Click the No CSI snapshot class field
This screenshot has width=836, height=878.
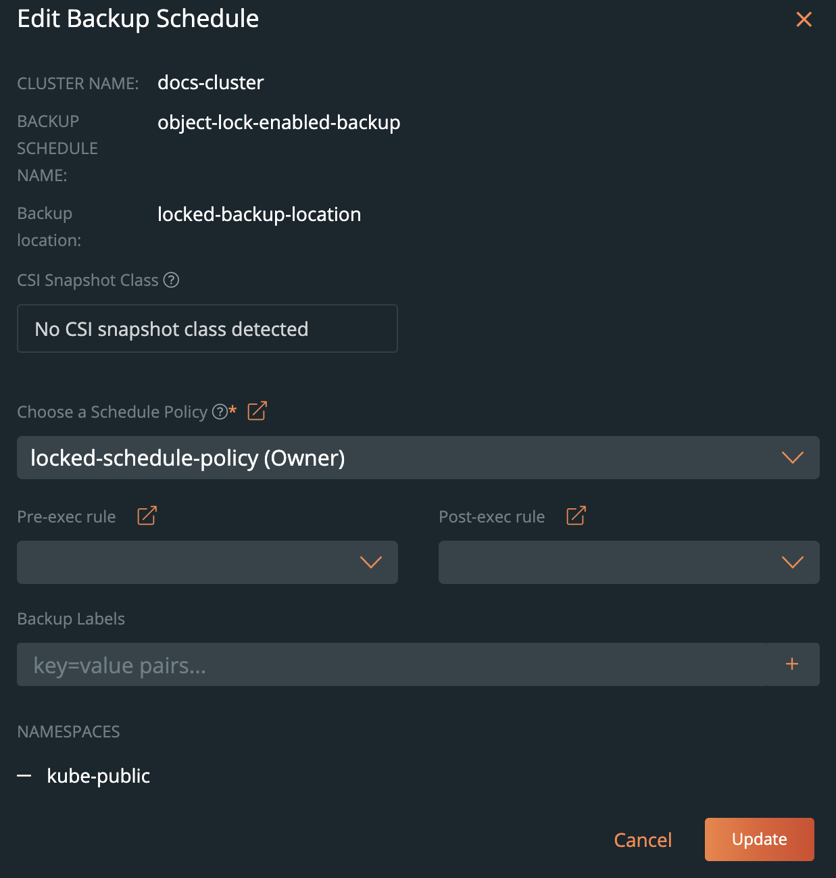[x=207, y=329]
